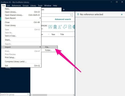The width and height of the screenshot is (125, 96).
Task: Sort by the Title column header
Action: tap(62, 34)
